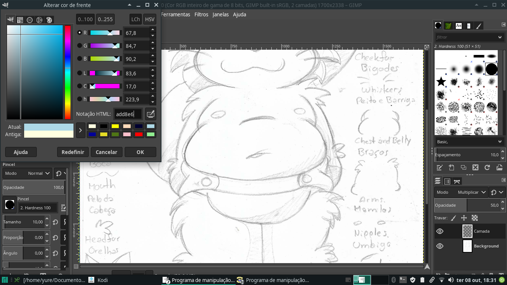Open the color wheel selector tab
This screenshot has height=285, width=507.
(x=39, y=20)
